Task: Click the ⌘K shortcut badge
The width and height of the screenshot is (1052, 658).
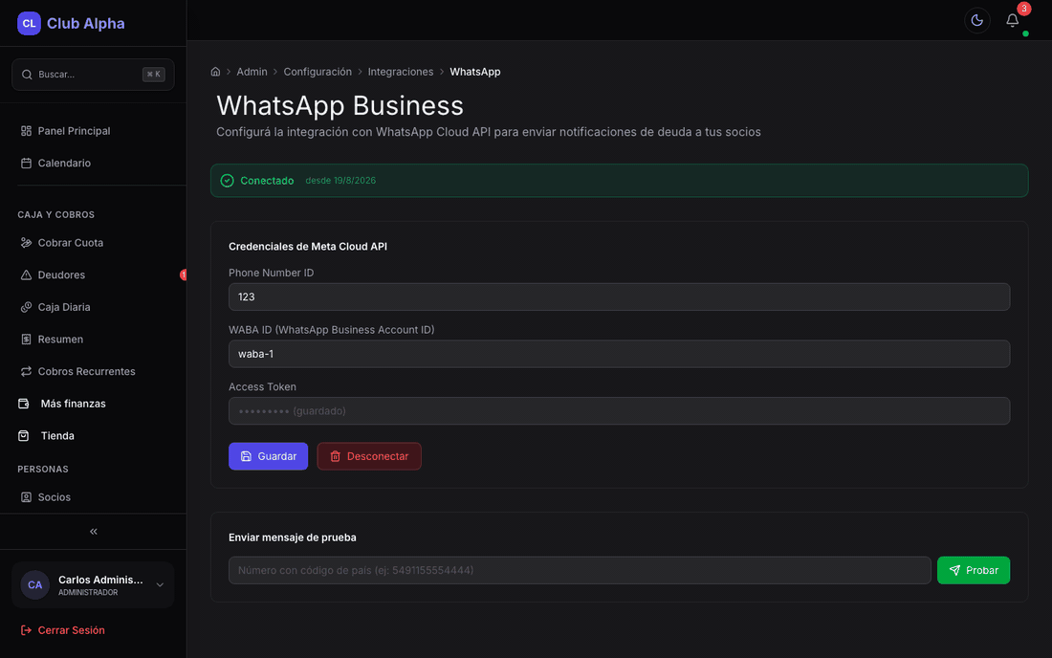Action: click(154, 75)
